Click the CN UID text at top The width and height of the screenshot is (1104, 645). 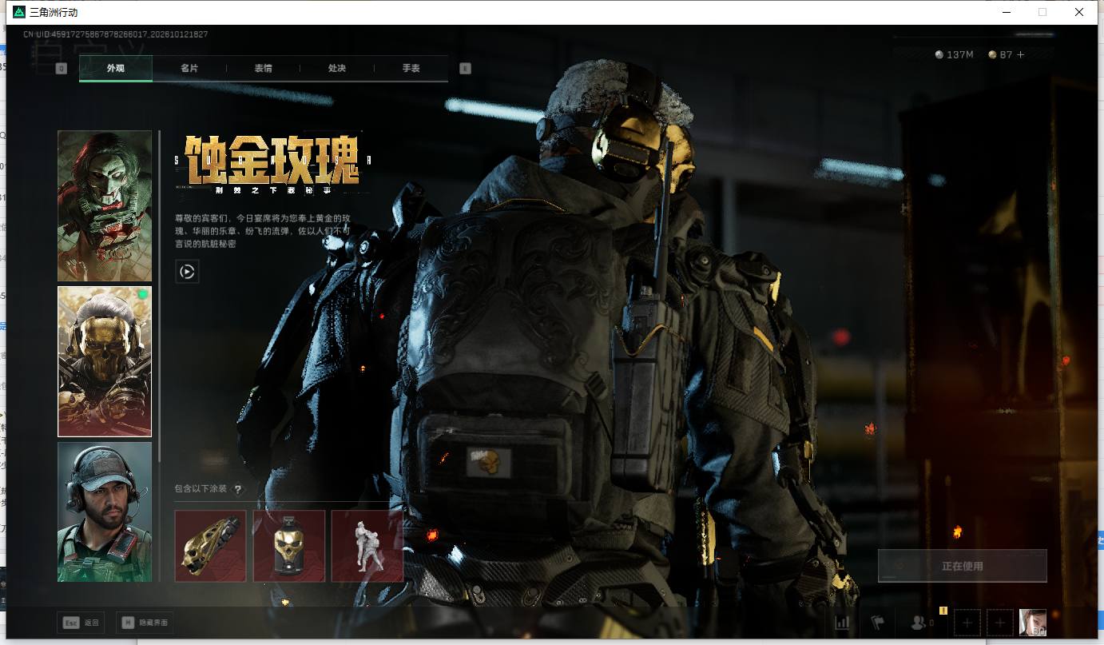[x=116, y=34]
